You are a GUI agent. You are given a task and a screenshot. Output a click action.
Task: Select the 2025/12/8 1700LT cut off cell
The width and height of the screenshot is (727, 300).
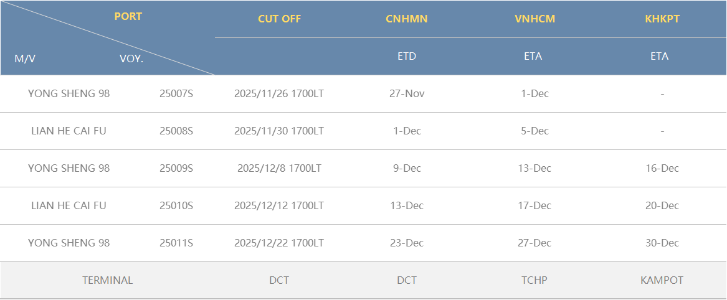pos(279,169)
